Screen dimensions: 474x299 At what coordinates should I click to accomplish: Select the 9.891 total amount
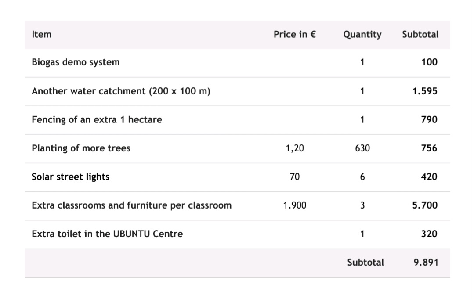[425, 263]
